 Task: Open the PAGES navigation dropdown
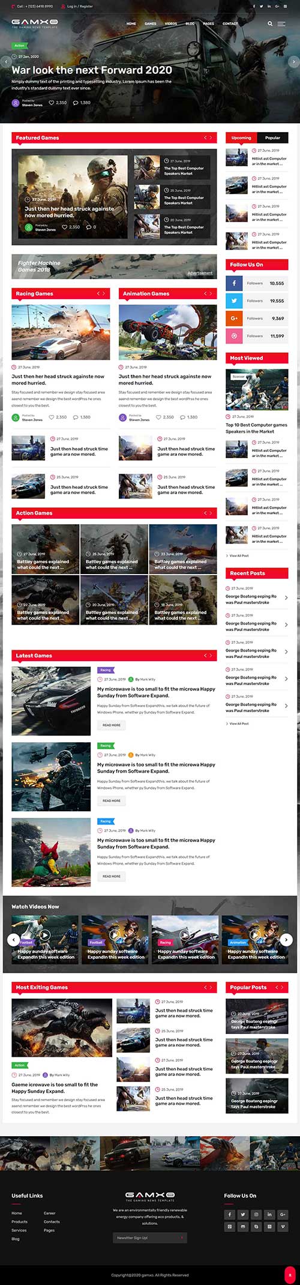[208, 24]
